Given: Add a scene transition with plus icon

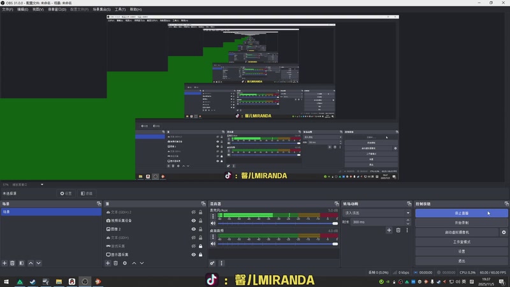Looking at the screenshot, I should pyautogui.click(x=389, y=230).
